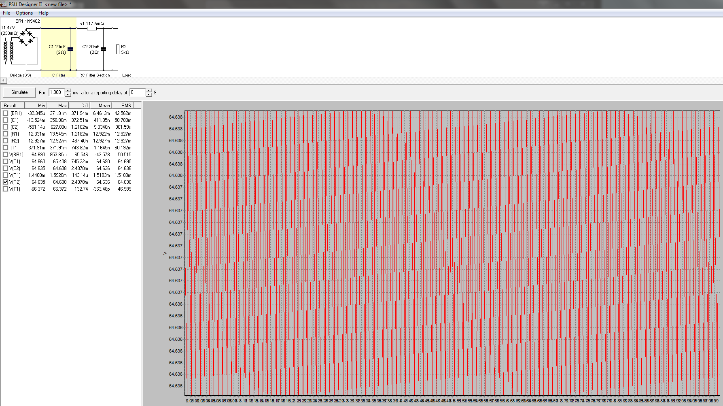The width and height of the screenshot is (723, 406).
Task: Click I(BR1) Max value 371.91m
Action: [58, 113]
